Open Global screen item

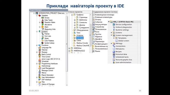tap(124, 41)
